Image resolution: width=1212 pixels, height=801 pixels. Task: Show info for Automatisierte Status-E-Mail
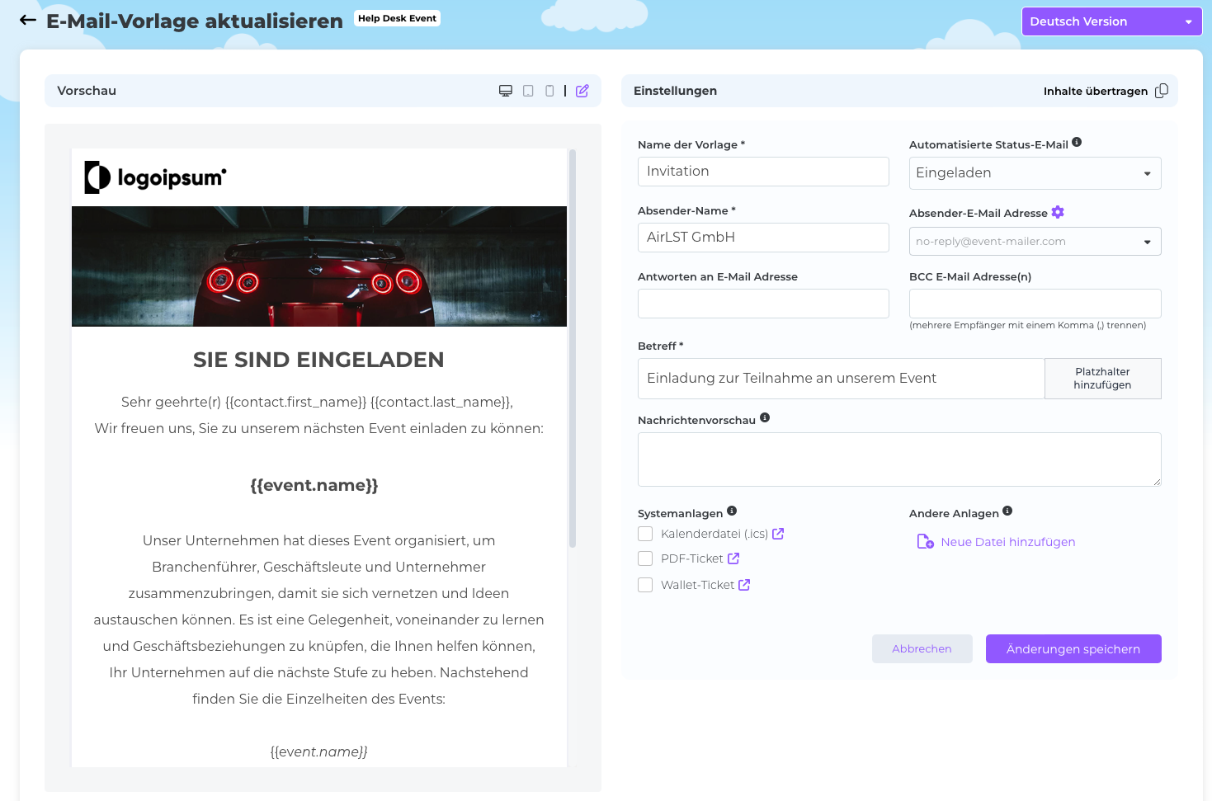(x=1077, y=143)
